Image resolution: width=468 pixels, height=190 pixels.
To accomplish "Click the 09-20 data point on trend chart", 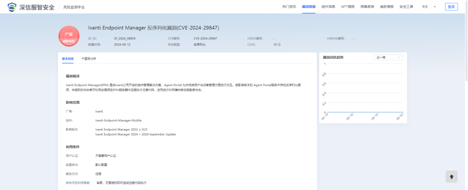I will click(x=403, y=112).
